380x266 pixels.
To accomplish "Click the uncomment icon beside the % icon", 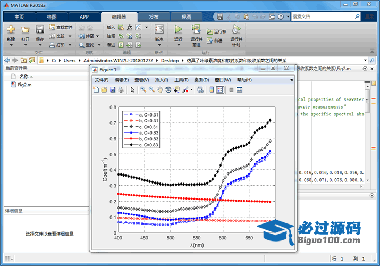I will point(130,36).
